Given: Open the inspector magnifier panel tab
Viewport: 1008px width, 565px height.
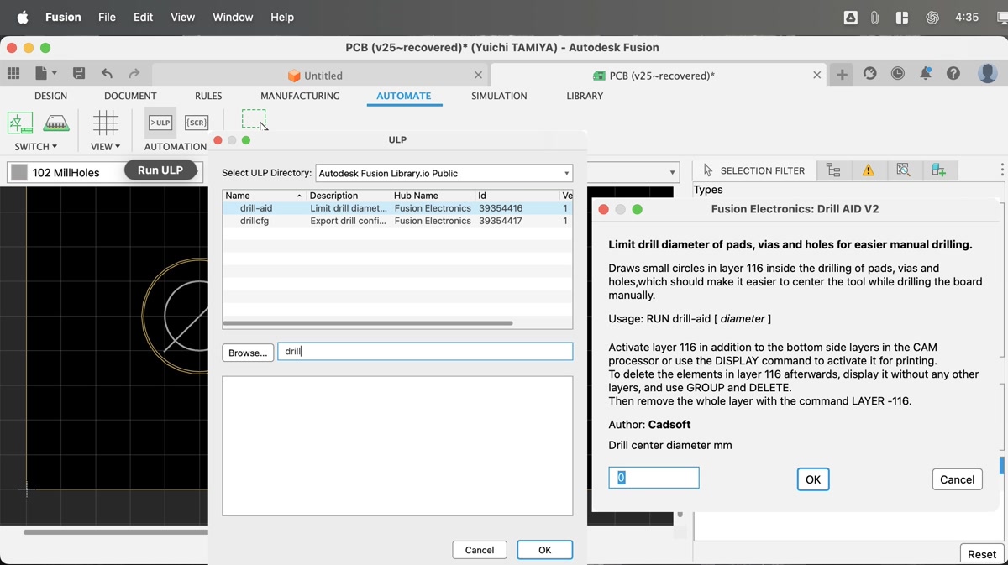Looking at the screenshot, I should [903, 170].
